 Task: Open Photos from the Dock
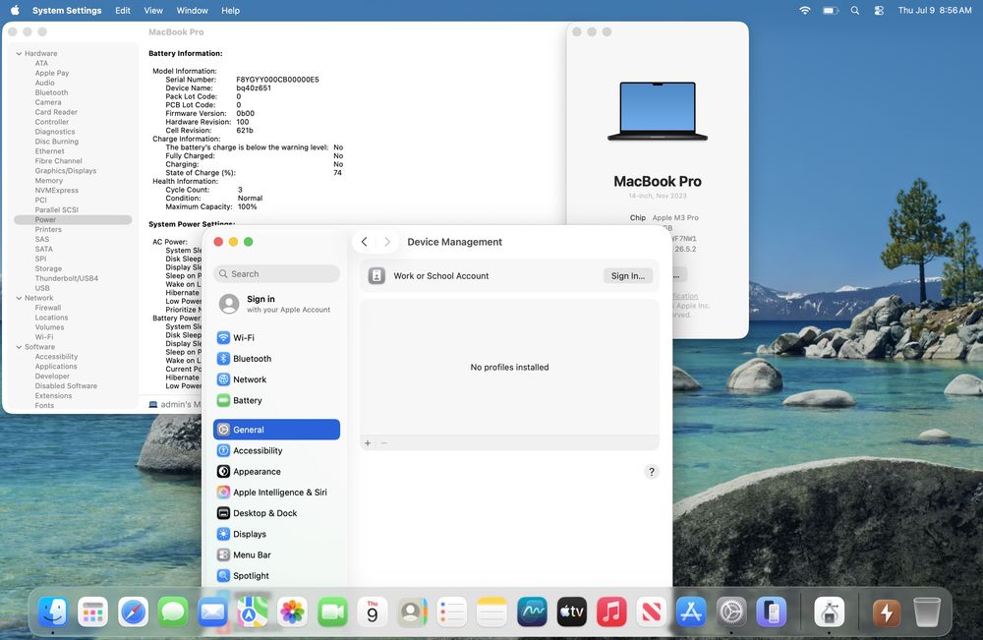point(292,611)
